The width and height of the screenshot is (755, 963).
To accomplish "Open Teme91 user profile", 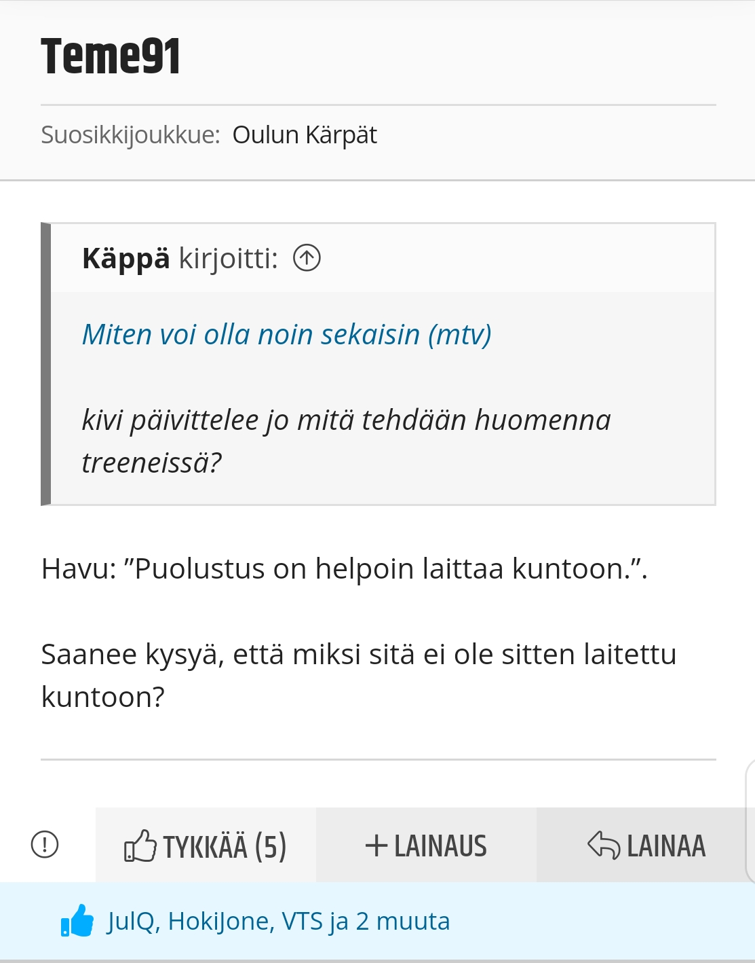I will coord(111,56).
